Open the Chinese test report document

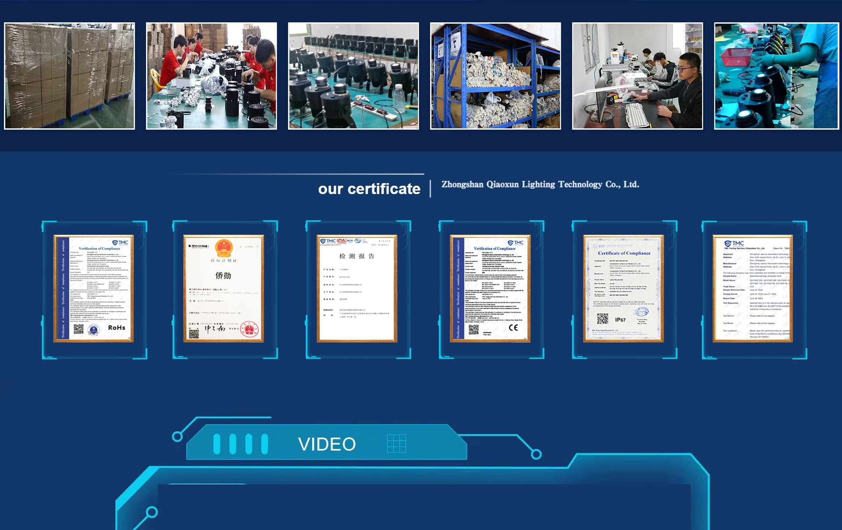(x=357, y=289)
